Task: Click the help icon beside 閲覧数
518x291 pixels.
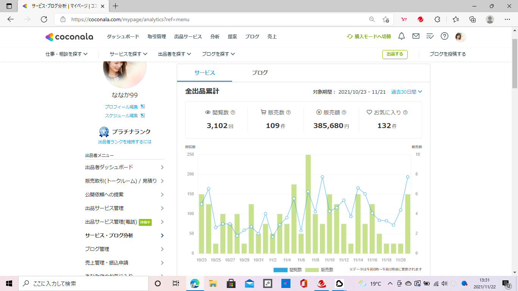Action: click(x=233, y=113)
